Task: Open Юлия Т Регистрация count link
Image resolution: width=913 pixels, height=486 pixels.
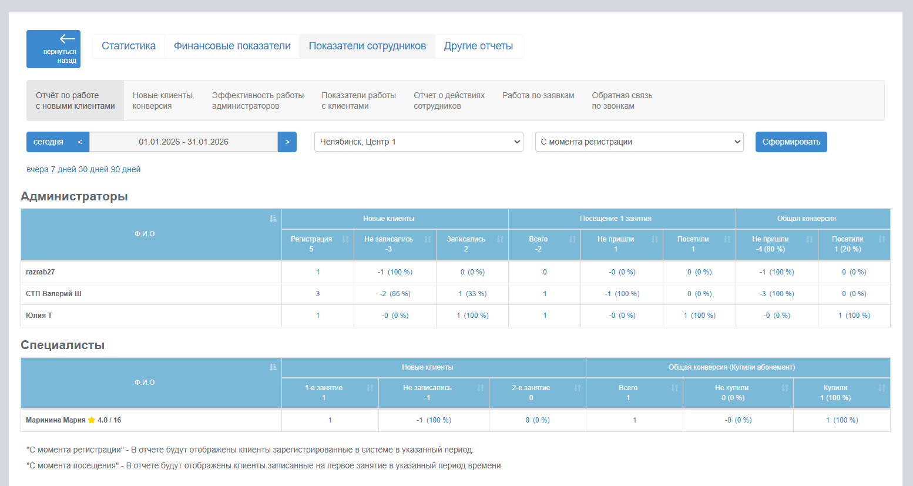Action: click(318, 316)
